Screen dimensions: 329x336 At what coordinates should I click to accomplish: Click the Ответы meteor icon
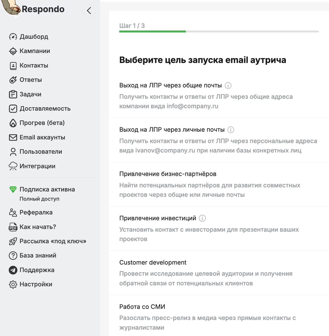click(13, 80)
